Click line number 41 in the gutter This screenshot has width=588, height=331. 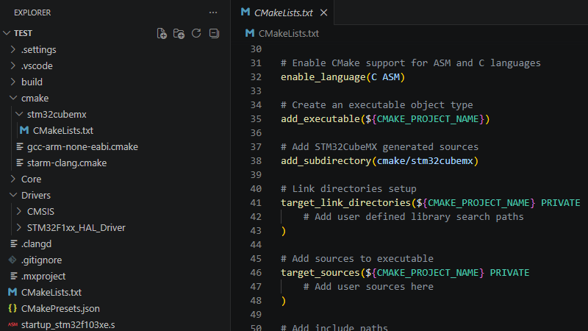[256, 203]
